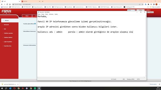Click the Merhaba, line in Notepad

(x=42, y=16)
